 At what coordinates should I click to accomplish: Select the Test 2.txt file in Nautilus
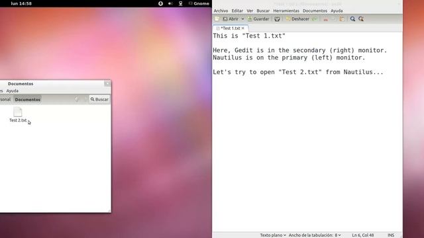tap(18, 114)
